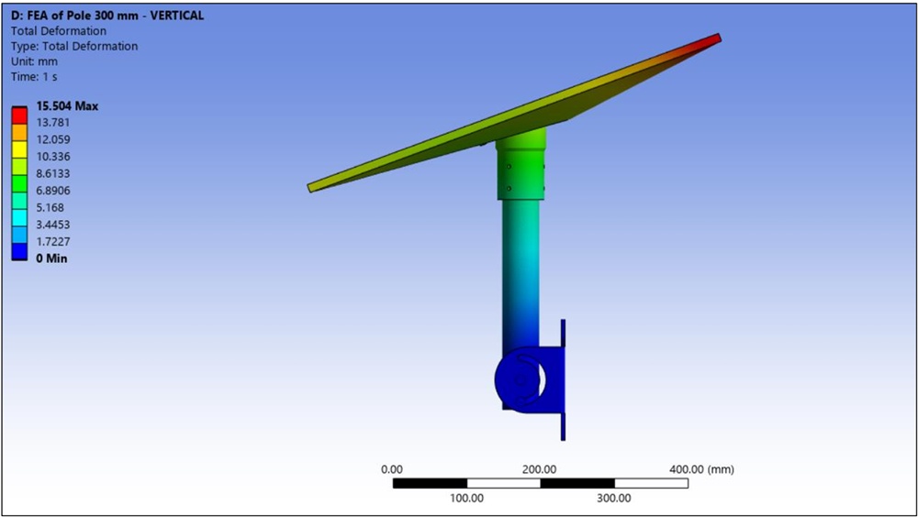Click the title 'D: FEA of Pole 300 mm - VERTICAL'
The height and width of the screenshot is (517, 918).
tap(107, 16)
